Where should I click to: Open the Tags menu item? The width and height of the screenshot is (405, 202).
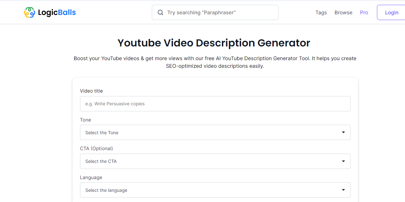pyautogui.click(x=321, y=12)
